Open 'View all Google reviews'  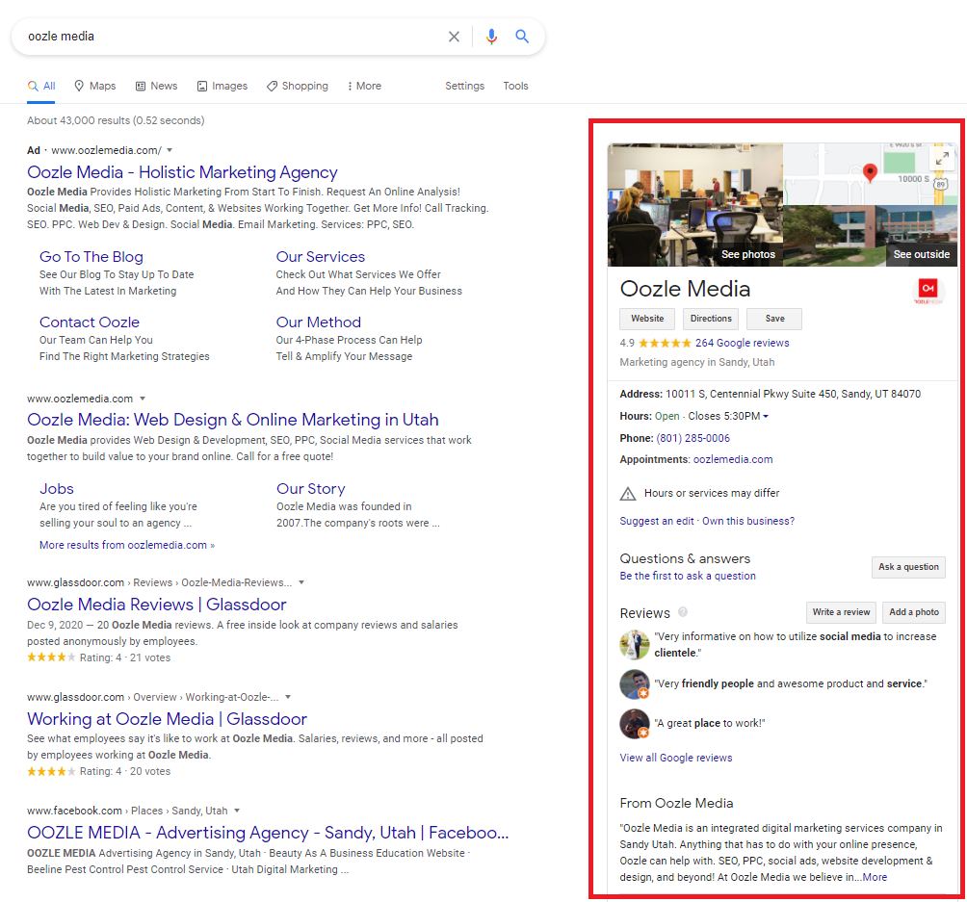[676, 758]
